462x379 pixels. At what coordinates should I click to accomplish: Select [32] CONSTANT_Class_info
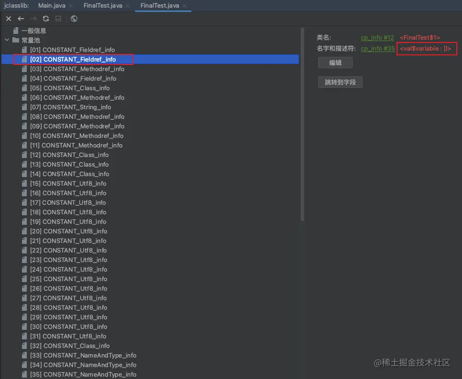click(70, 346)
